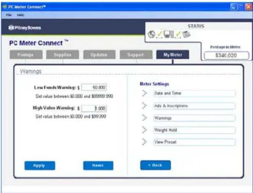Switch to the Updates tab
This screenshot has height=193, width=253.
point(99,55)
